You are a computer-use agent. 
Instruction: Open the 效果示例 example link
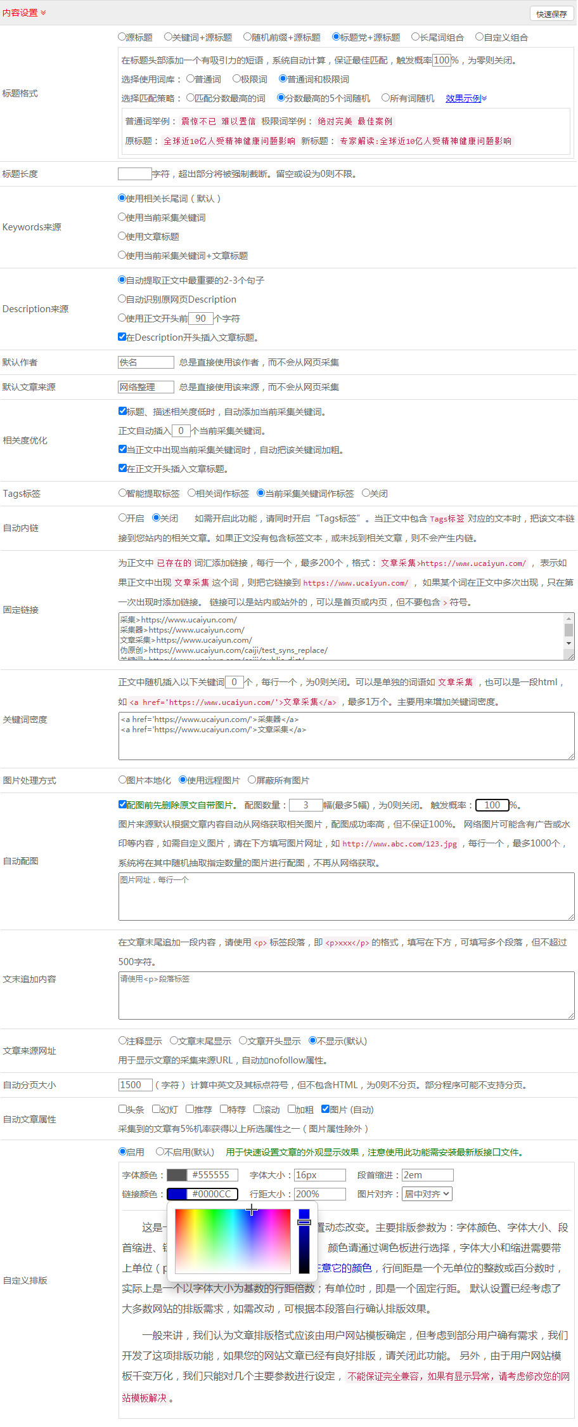pyautogui.click(x=465, y=98)
